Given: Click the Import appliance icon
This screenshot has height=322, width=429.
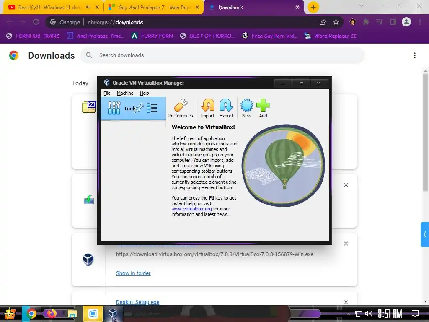Looking at the screenshot, I should point(208,109).
